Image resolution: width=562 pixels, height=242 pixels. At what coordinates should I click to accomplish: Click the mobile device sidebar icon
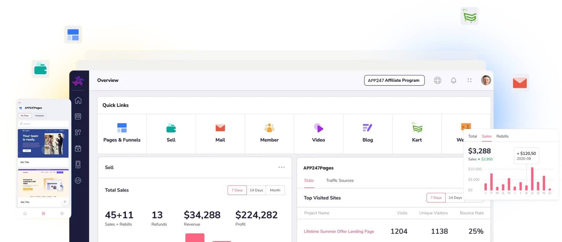pos(78,164)
